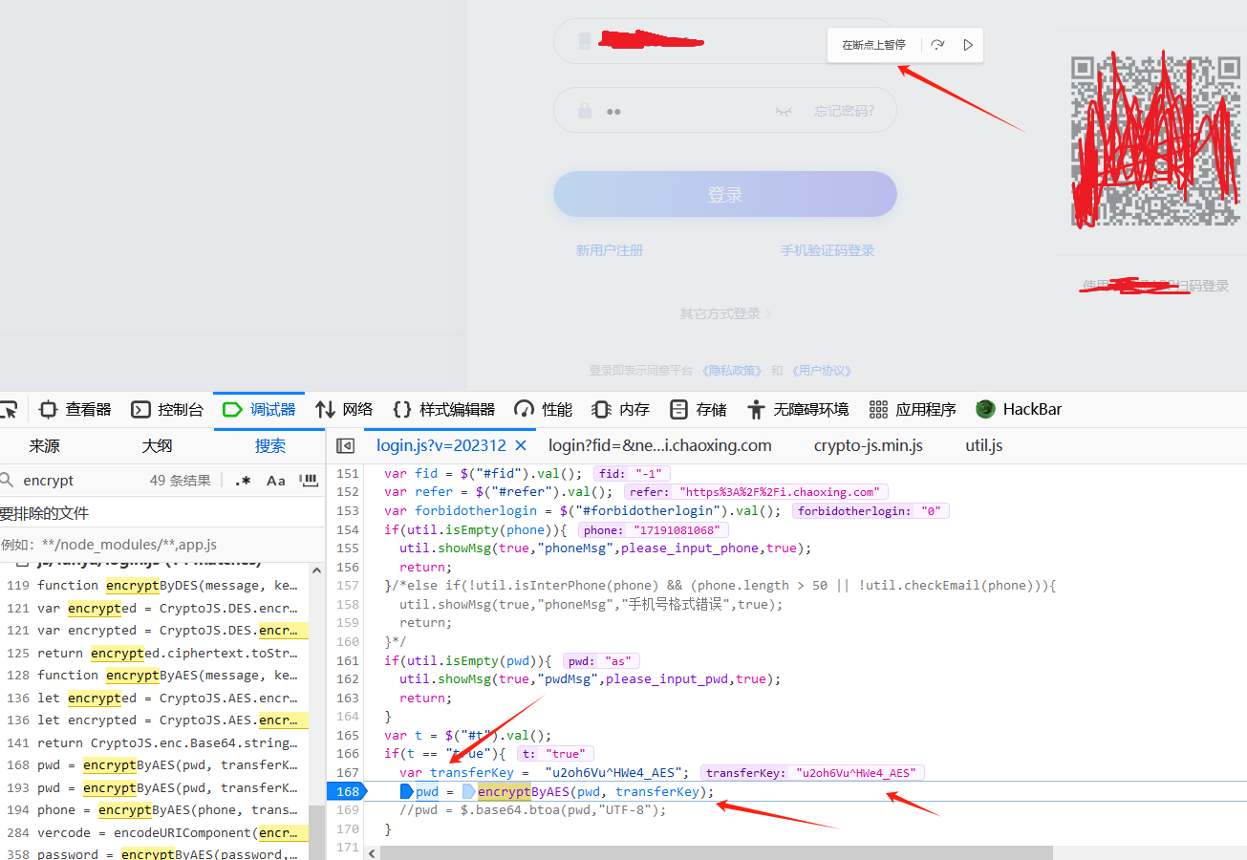Image resolution: width=1247 pixels, height=860 pixels.
Task: Toggle whole-word match search modifier
Action: (x=308, y=481)
